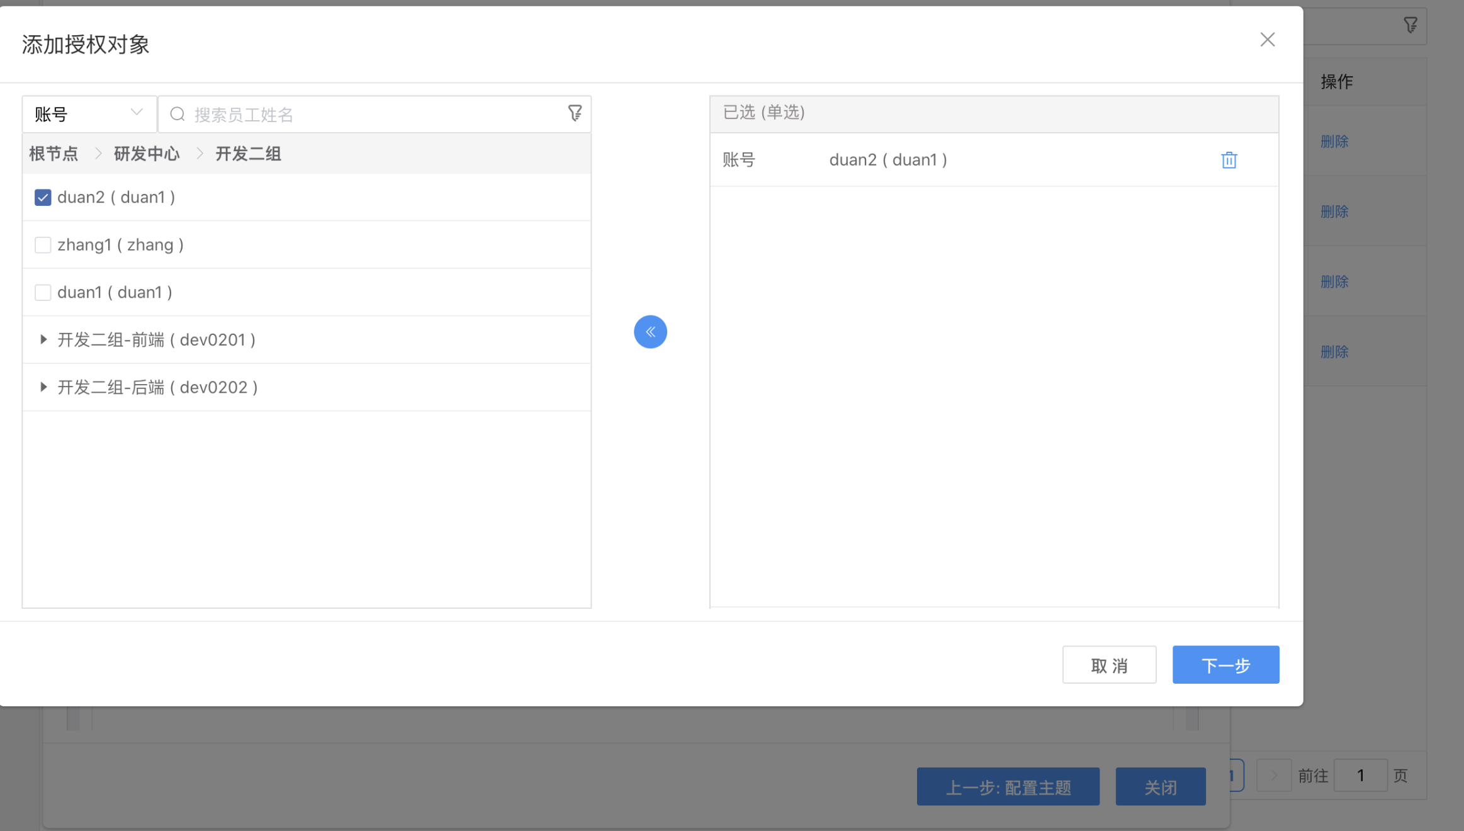Viewport: 1464px width, 831px height.
Task: Focus the 搜索员工姓名 search field
Action: [378, 115]
